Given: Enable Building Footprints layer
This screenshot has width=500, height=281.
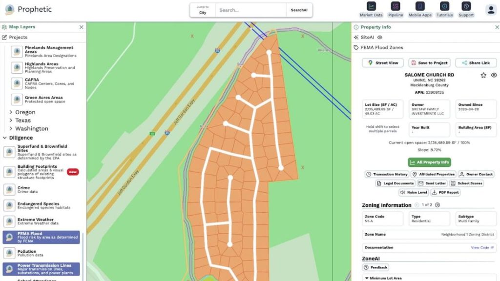Looking at the screenshot, I should click(41, 172).
